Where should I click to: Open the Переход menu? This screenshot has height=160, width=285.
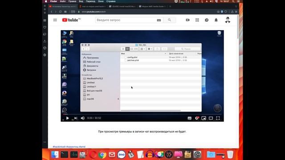point(90,1)
